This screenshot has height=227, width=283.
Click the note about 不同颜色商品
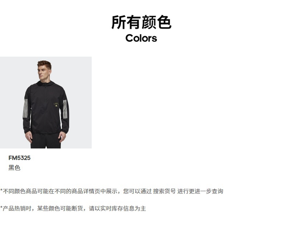(112, 191)
